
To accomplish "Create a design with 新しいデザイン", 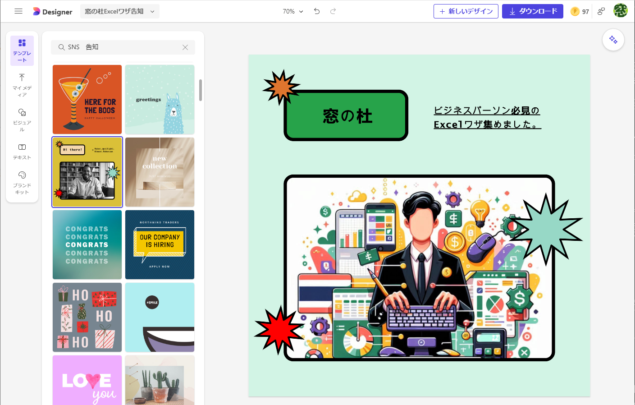I will pos(466,11).
